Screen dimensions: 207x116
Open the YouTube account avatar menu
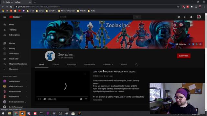199,17
